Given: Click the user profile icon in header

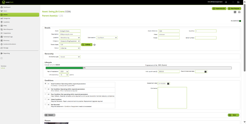Looking at the screenshot, I should click(x=226, y=2).
